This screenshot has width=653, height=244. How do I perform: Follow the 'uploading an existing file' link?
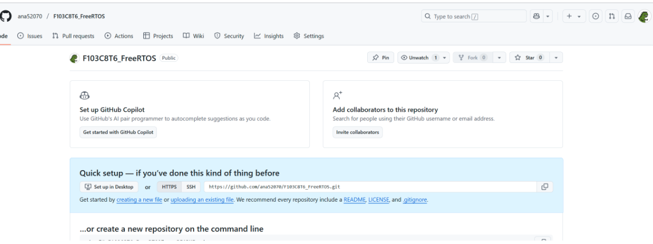pos(202,200)
